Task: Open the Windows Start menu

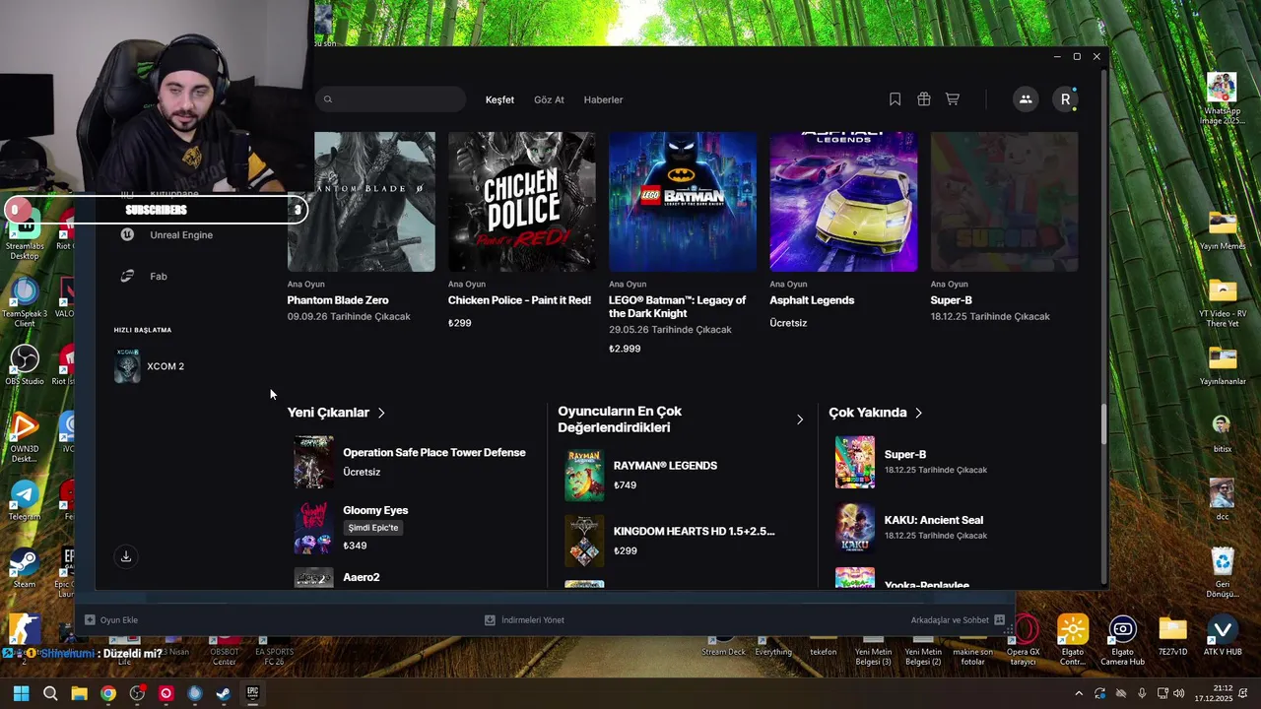Action: (21, 693)
